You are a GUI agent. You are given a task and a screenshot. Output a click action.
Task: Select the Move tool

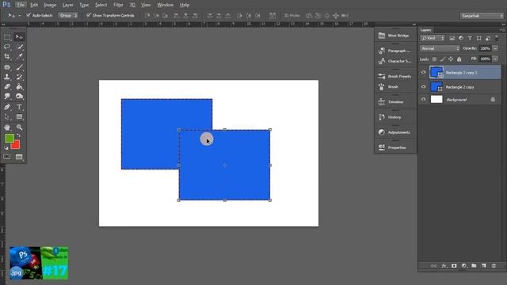tap(19, 37)
